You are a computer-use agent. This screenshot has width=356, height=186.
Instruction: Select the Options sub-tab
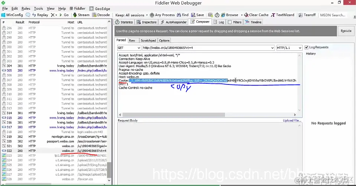164,40
